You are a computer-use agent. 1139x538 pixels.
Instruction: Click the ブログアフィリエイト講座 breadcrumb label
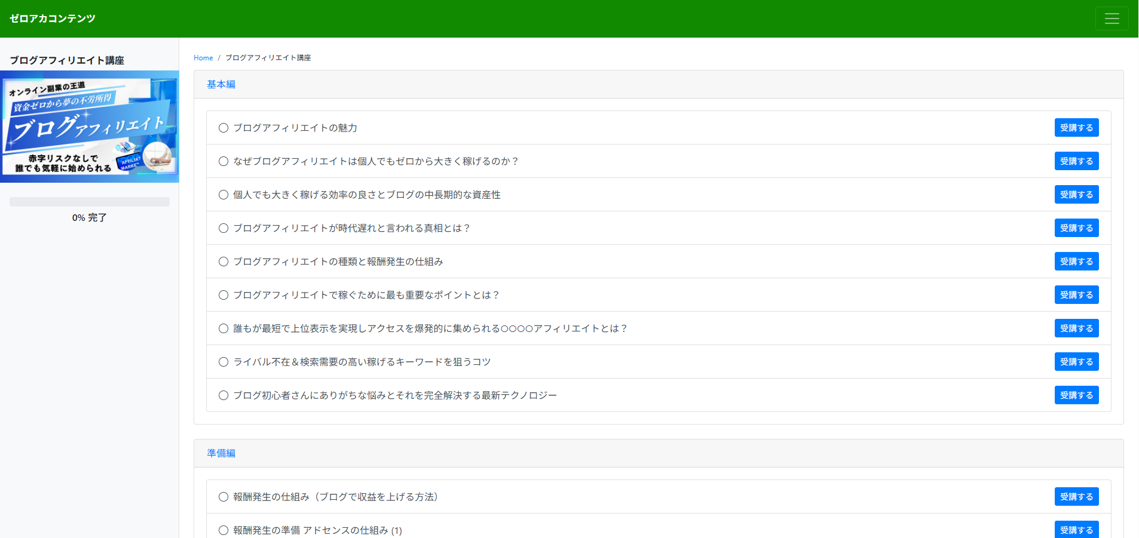[268, 57]
